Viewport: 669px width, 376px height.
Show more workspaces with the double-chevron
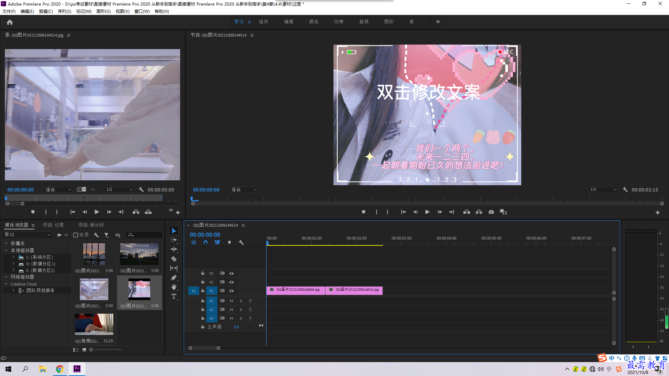[x=438, y=22]
